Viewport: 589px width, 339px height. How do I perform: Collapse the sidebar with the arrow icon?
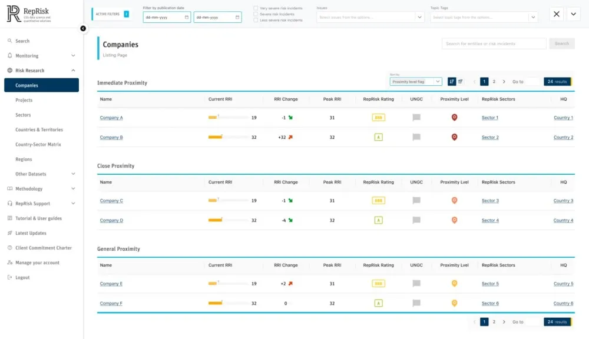pos(83,28)
